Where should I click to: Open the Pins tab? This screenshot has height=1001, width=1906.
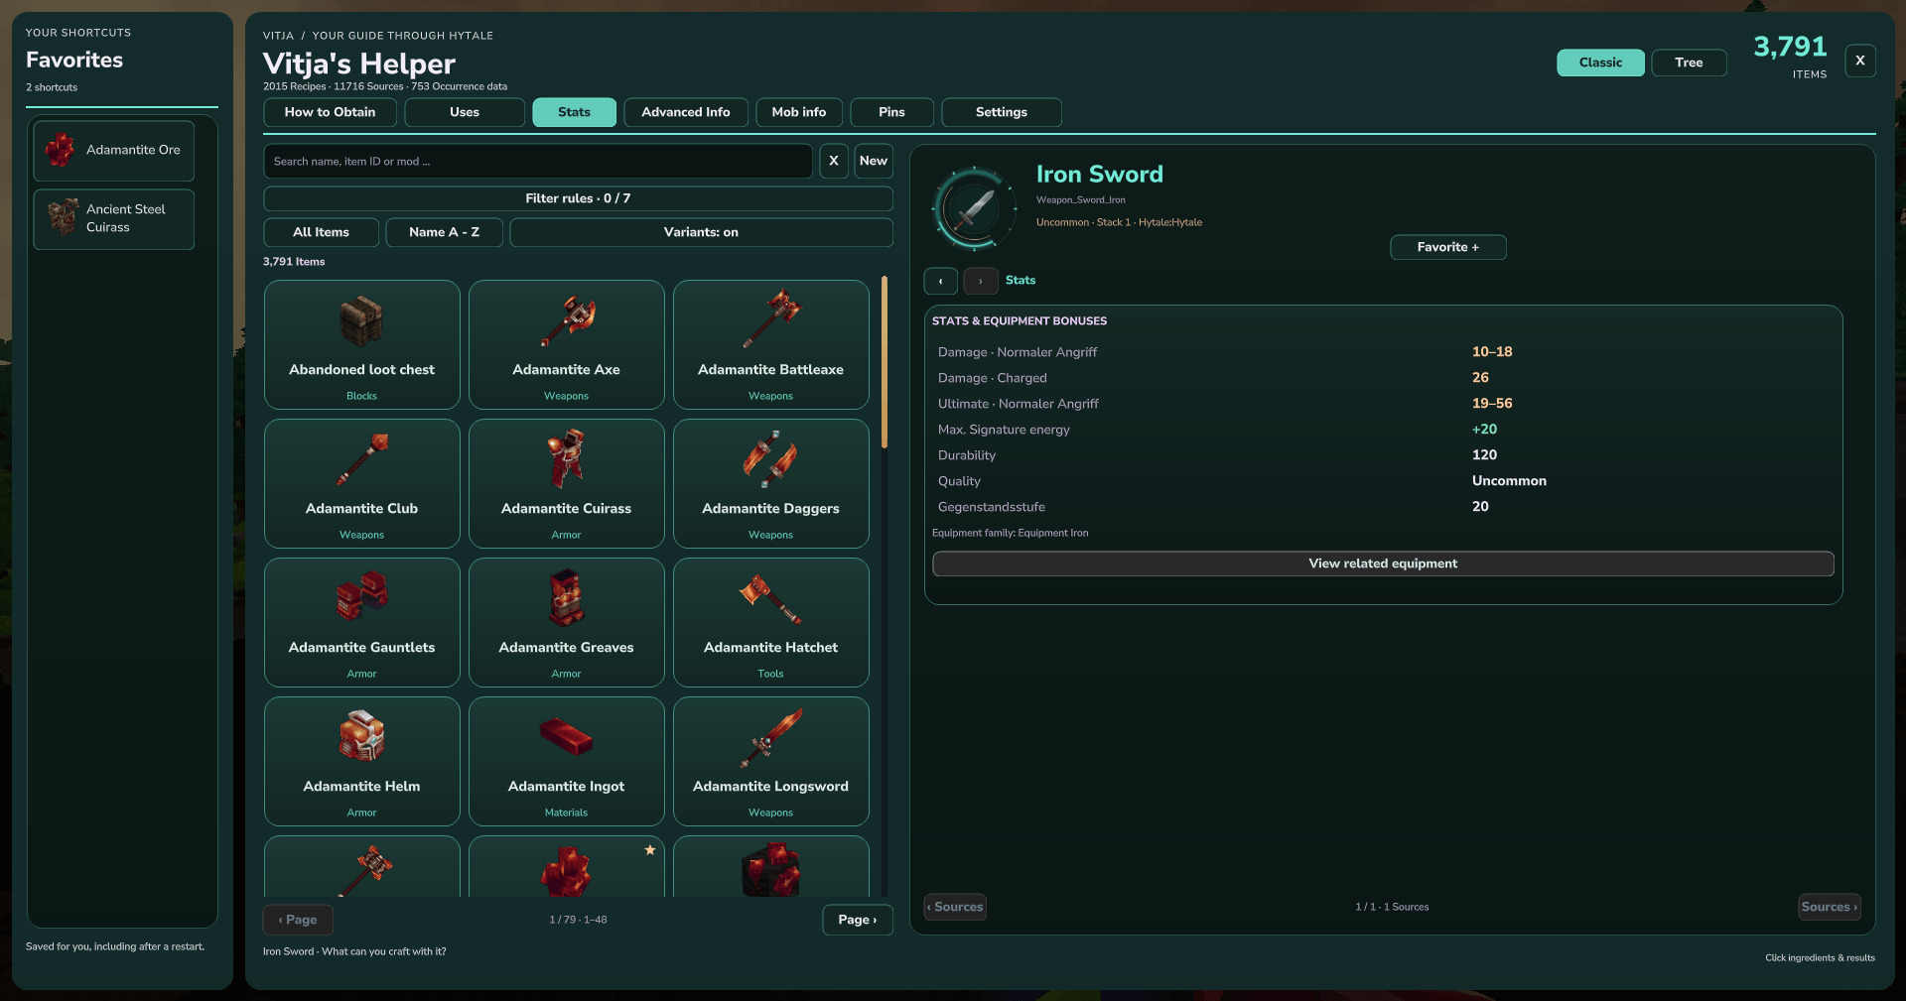[891, 112]
